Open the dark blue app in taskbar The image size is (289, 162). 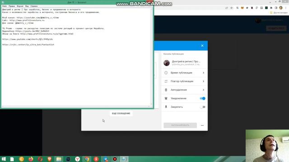[68, 159]
